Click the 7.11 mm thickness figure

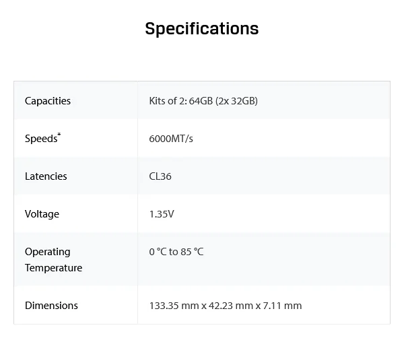pos(282,306)
